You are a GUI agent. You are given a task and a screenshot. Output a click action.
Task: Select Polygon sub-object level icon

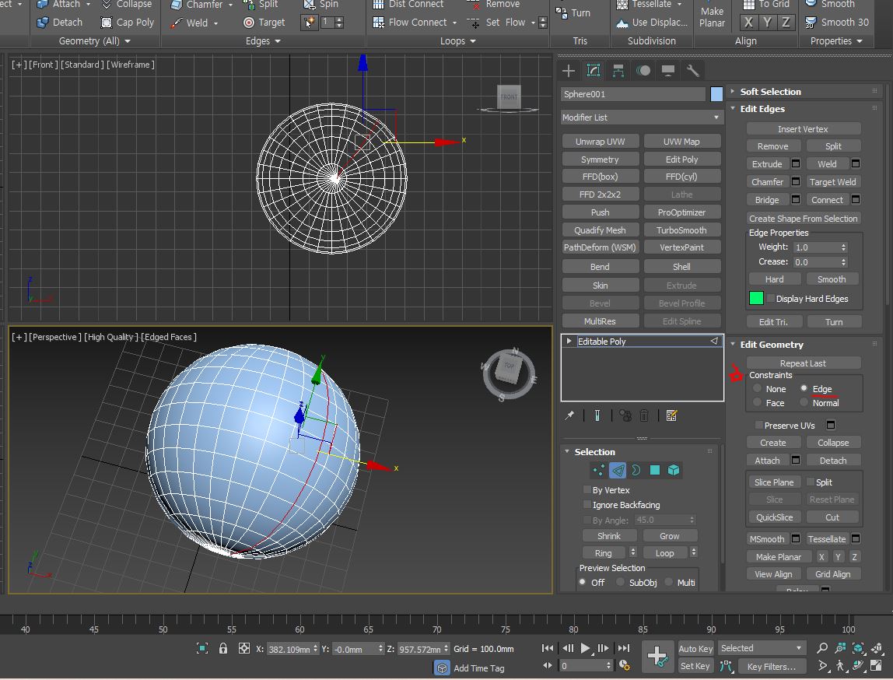click(x=655, y=470)
